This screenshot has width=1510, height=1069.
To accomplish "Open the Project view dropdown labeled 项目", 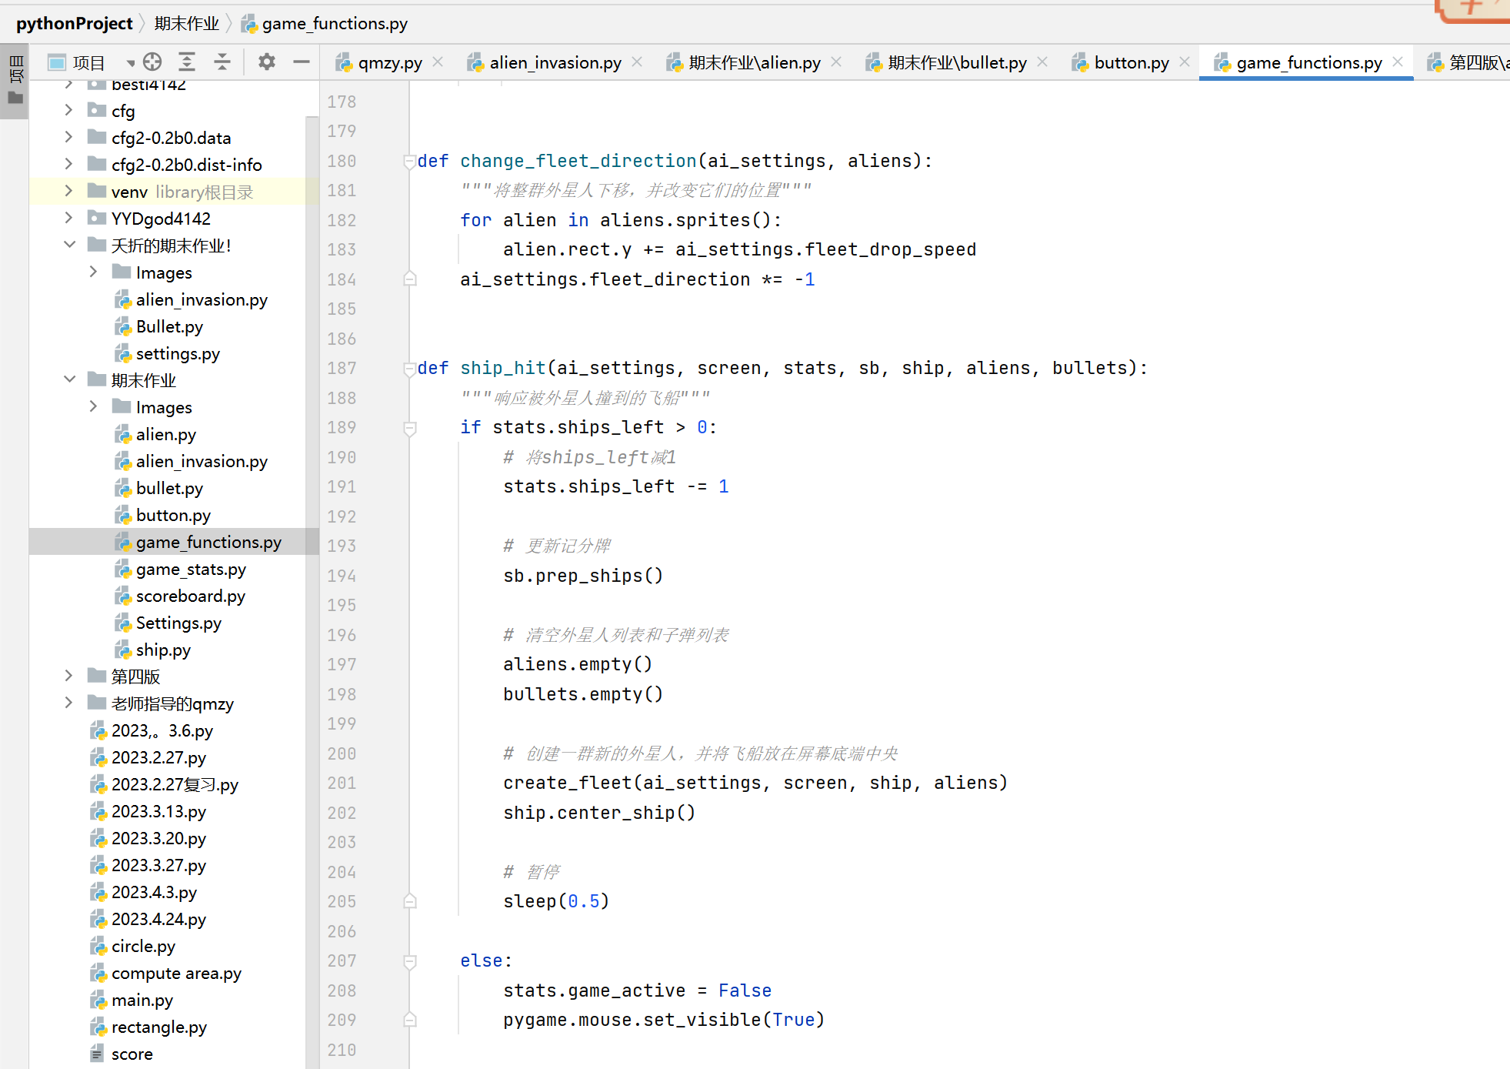I will point(91,62).
